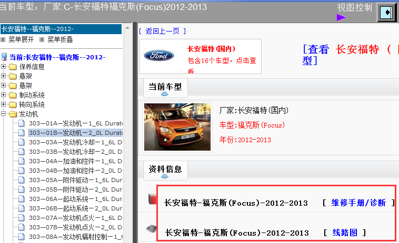Click the computer icon next to 当前:长安福特
This screenshot has width=399, height=243.
pyautogui.click(x=4, y=57)
